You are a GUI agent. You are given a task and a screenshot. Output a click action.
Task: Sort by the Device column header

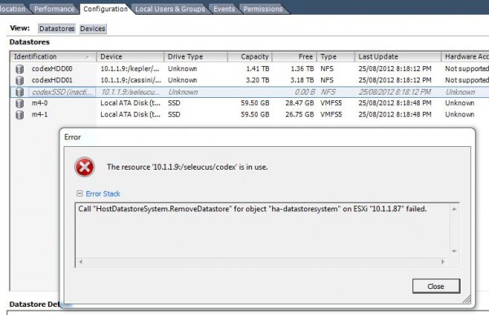point(130,56)
